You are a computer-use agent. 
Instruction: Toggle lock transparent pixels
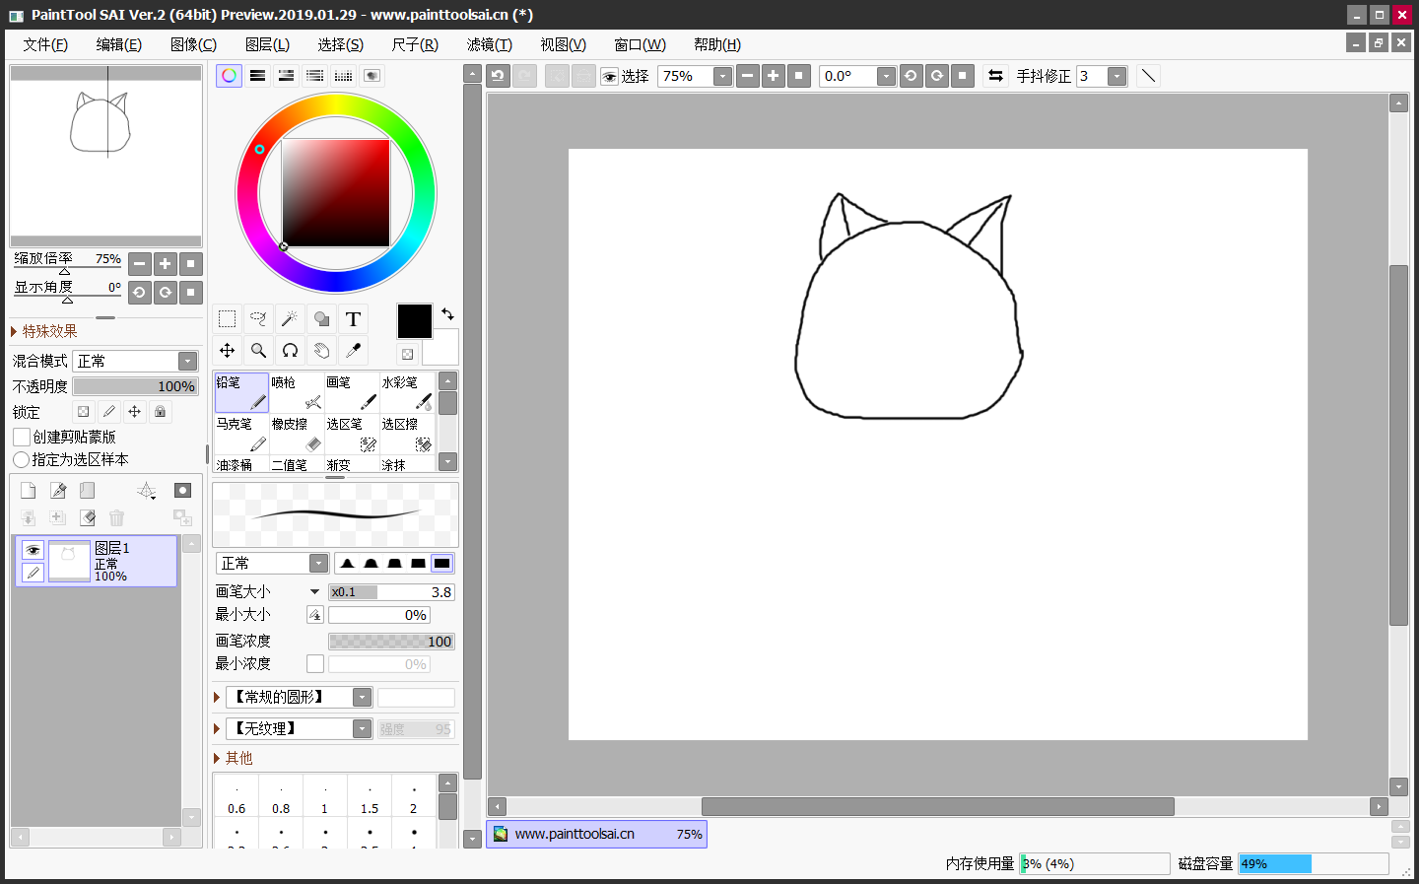pos(83,412)
